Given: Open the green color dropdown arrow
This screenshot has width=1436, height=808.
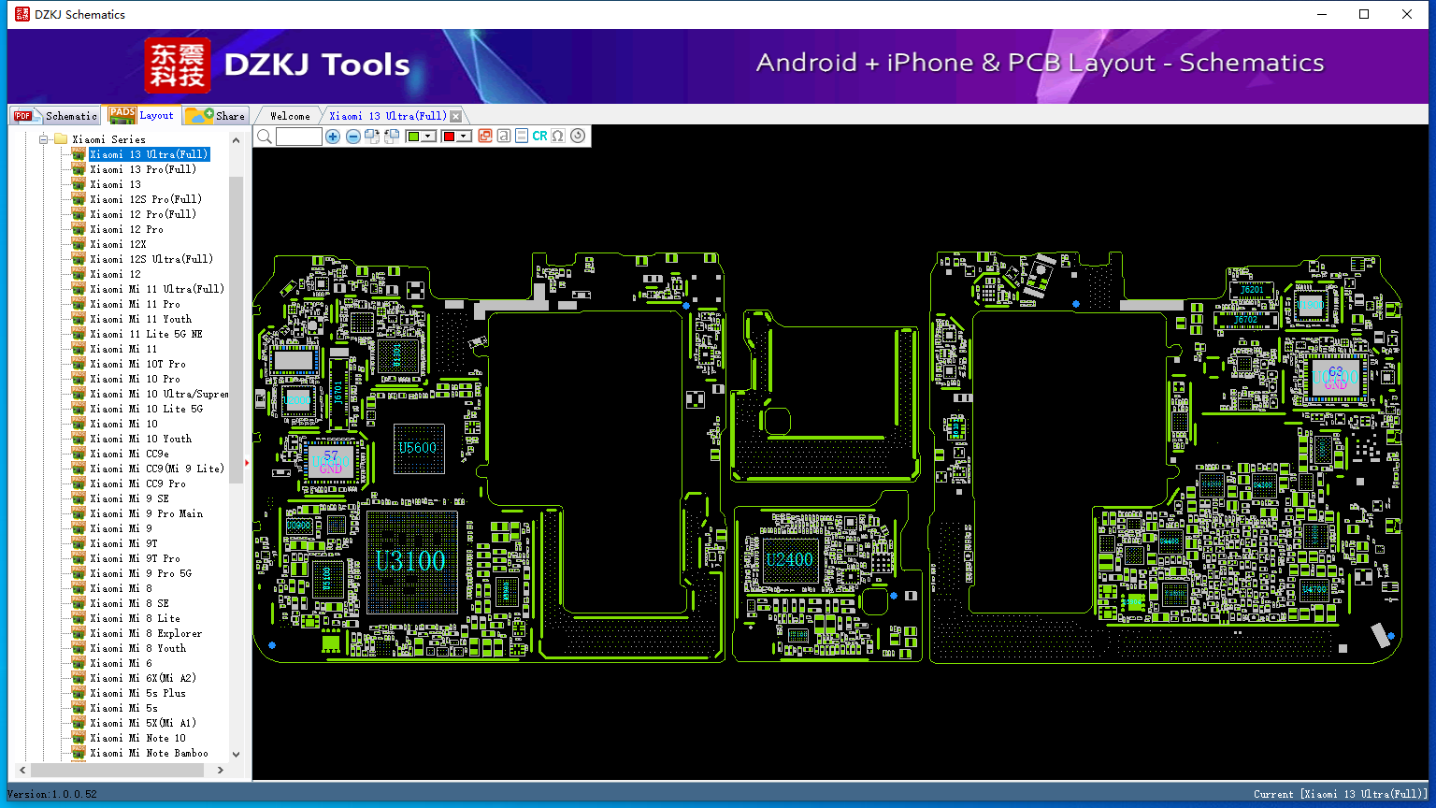Looking at the screenshot, I should click(428, 137).
